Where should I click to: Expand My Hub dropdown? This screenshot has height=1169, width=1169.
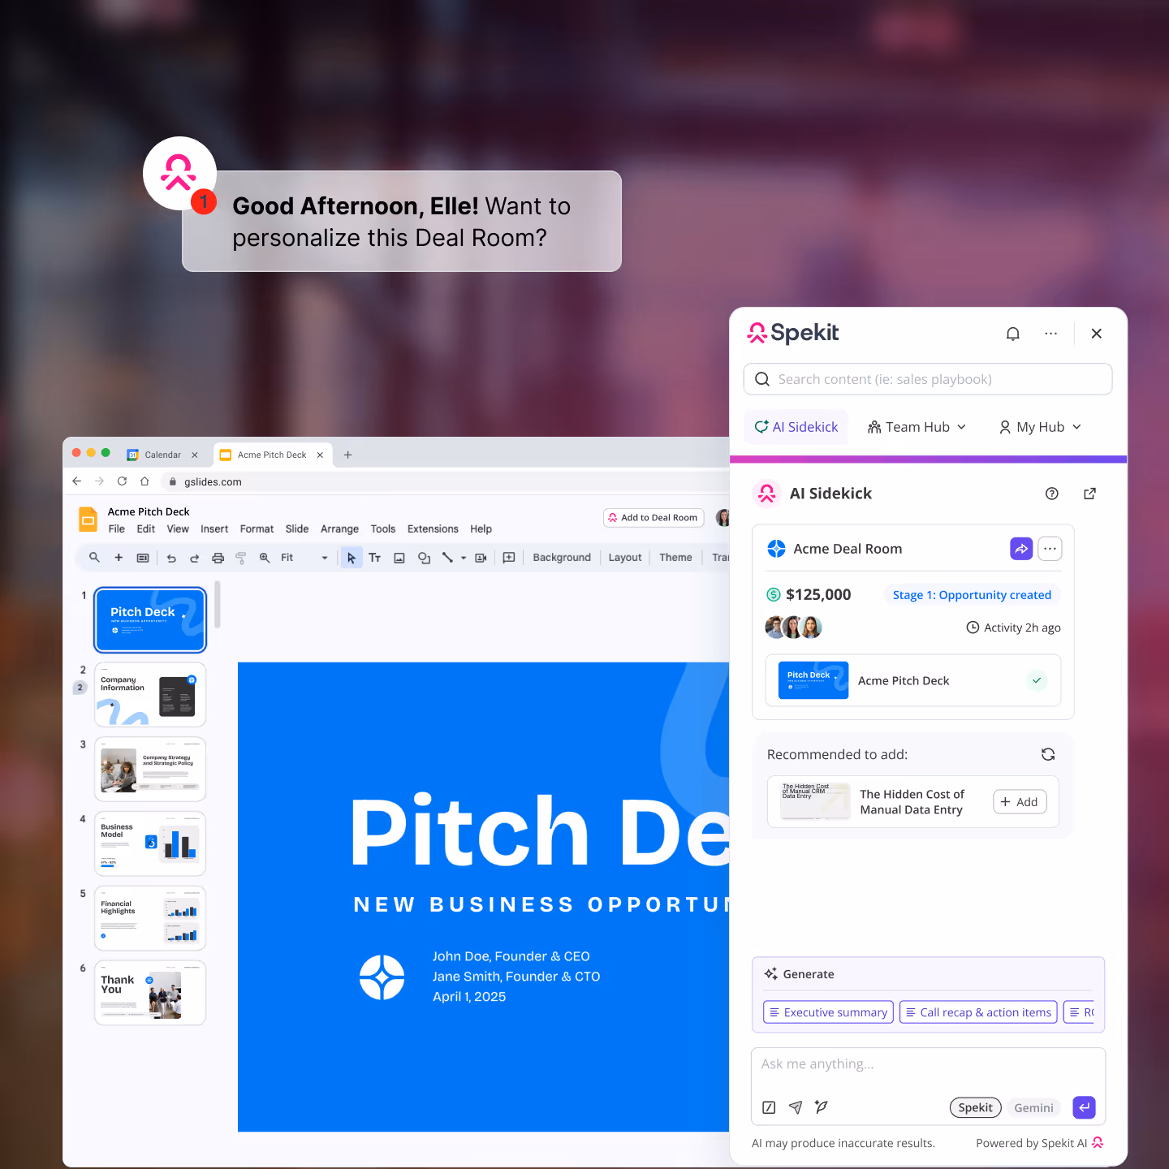[x=1040, y=427]
